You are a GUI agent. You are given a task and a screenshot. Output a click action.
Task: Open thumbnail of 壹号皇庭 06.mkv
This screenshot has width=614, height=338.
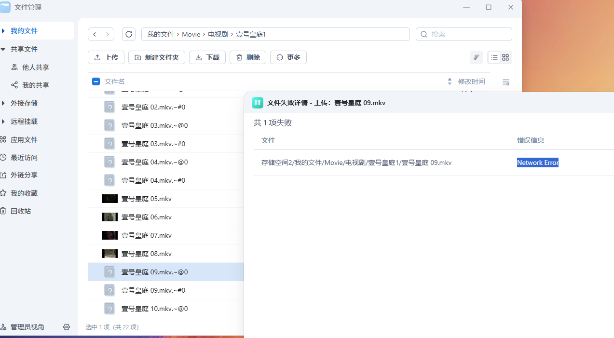coord(110,217)
